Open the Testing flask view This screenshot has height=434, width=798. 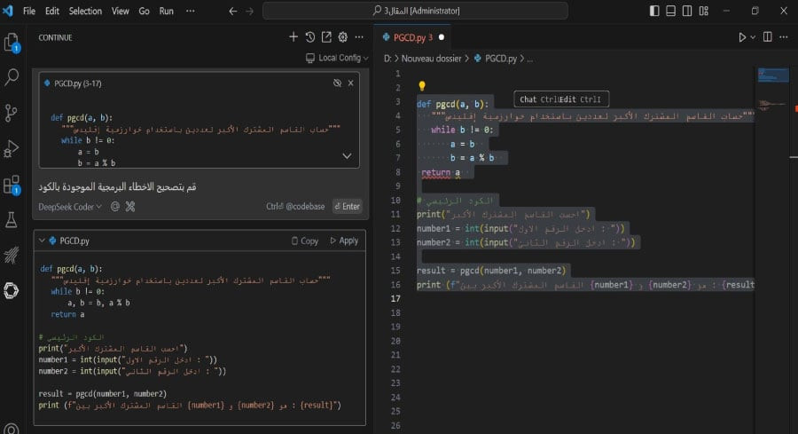click(x=12, y=220)
